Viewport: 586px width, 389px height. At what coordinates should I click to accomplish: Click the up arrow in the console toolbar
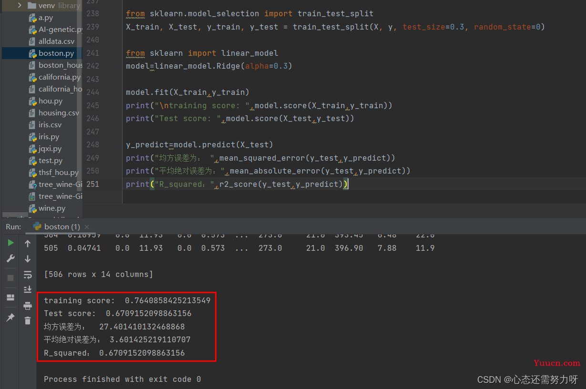point(28,244)
